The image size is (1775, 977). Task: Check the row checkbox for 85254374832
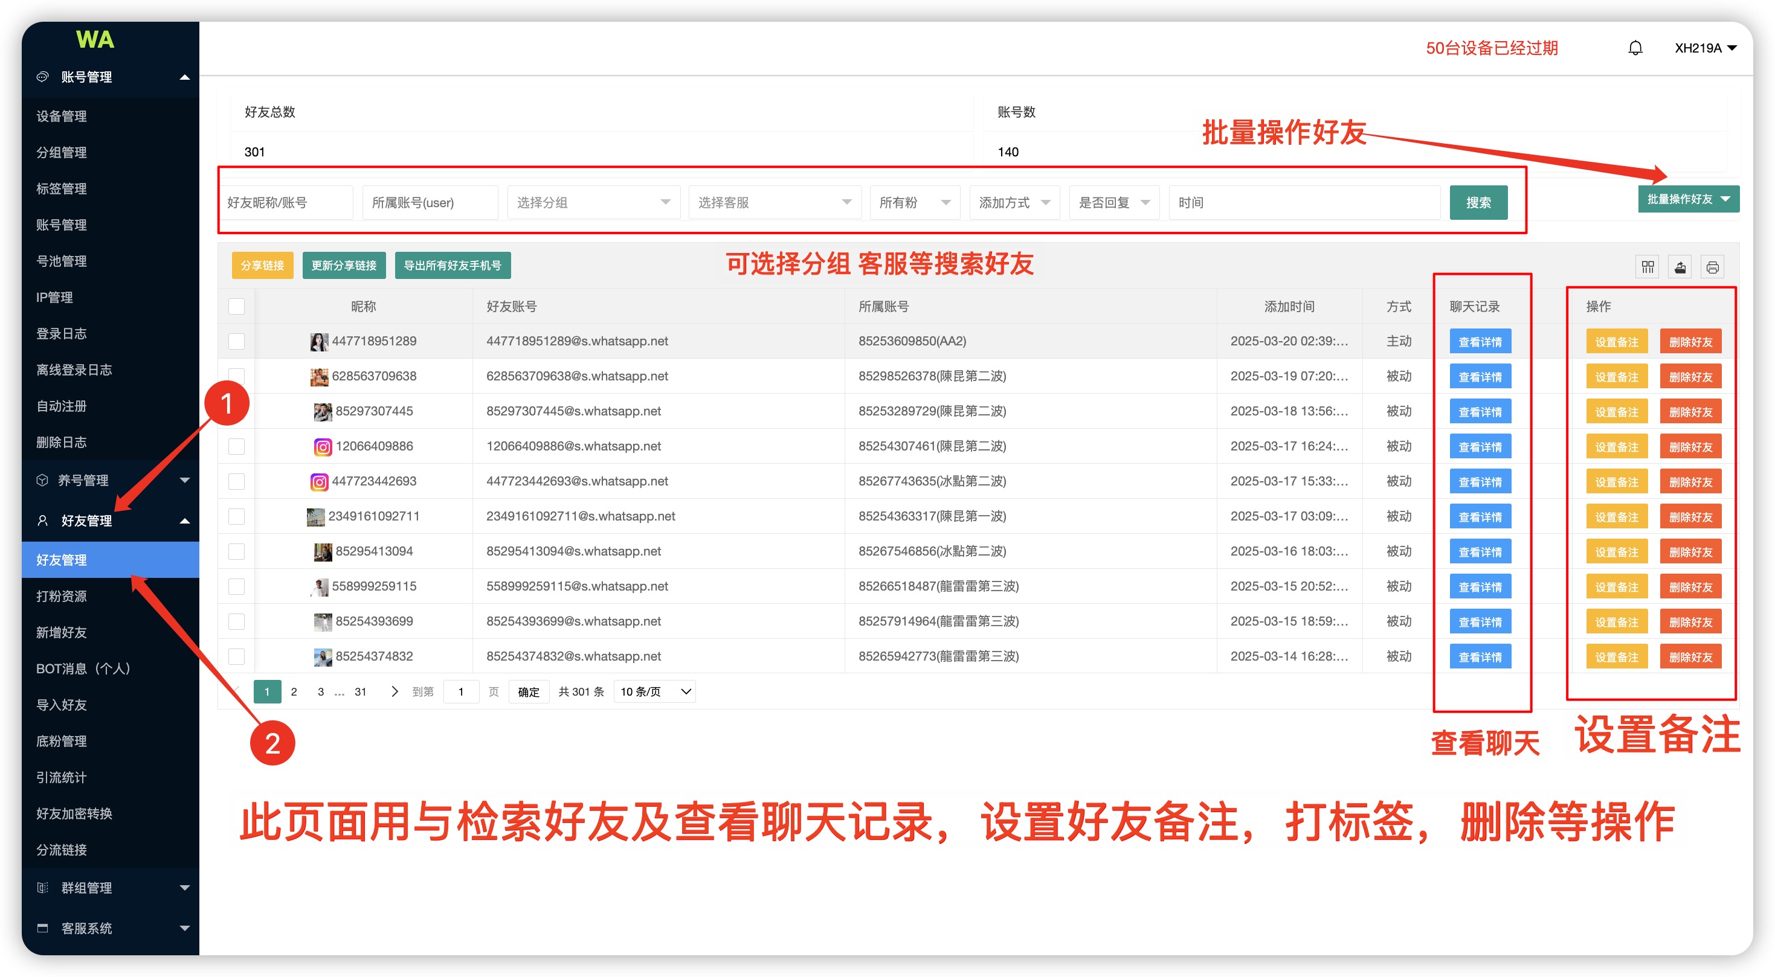[236, 656]
